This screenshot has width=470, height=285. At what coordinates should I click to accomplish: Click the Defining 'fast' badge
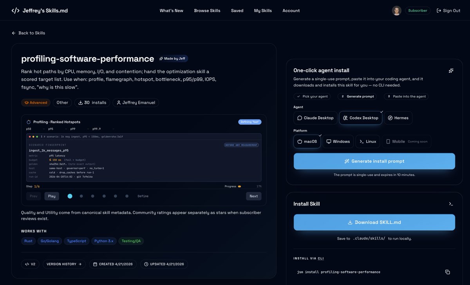tap(250, 122)
